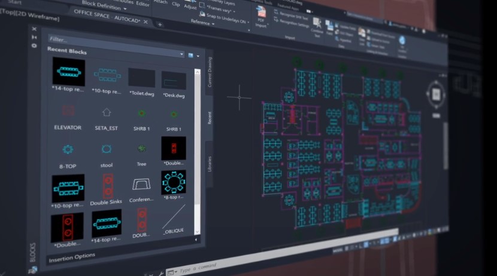Expand the display options arrow beside the blue icon
497x276 pixels.
point(198,56)
